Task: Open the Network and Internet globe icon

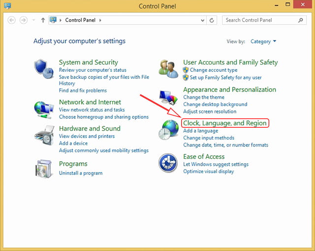Action: (x=44, y=110)
